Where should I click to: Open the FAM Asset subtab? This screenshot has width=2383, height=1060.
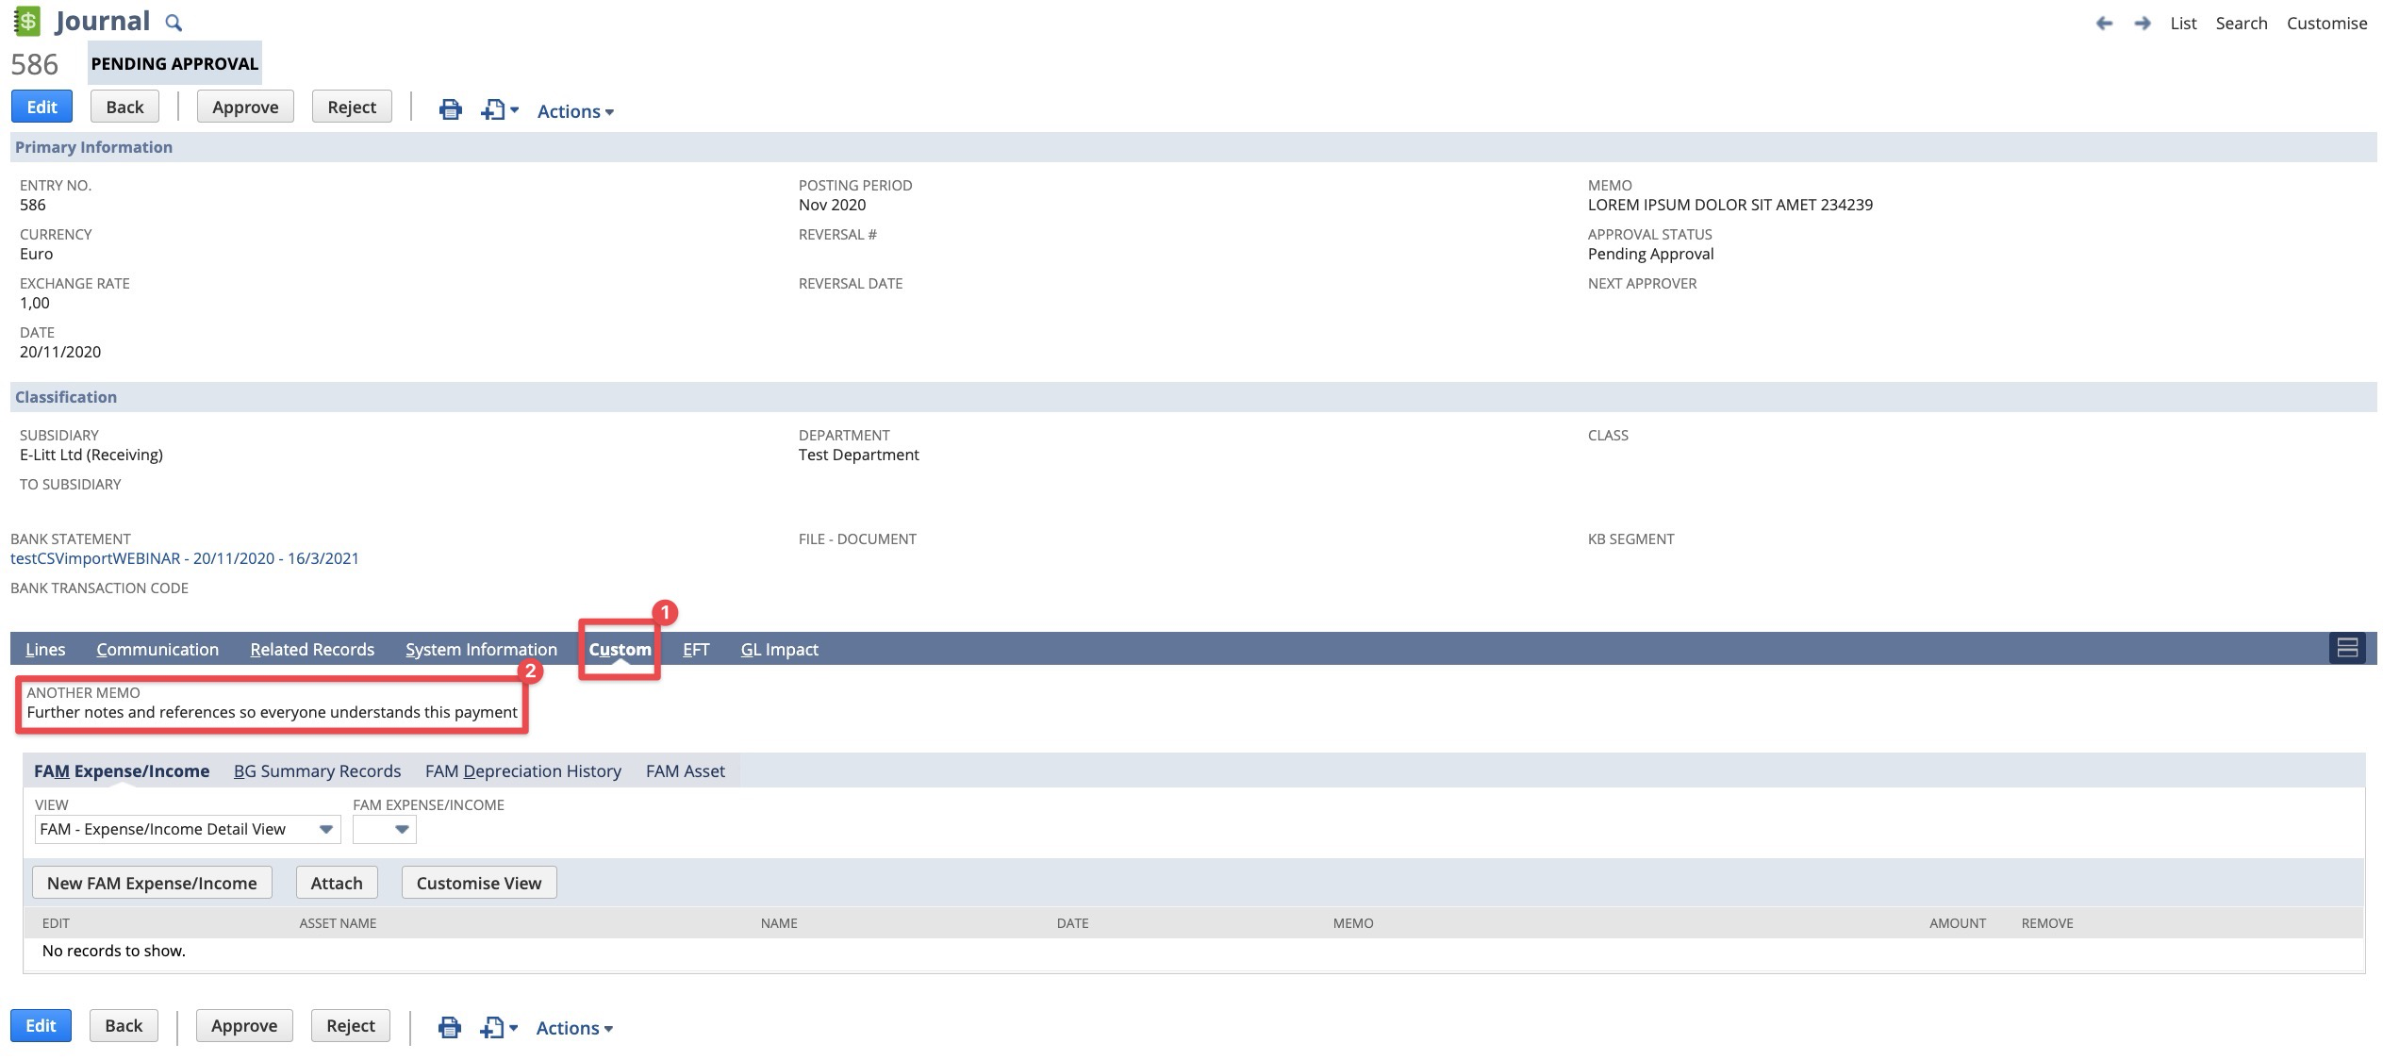point(686,770)
